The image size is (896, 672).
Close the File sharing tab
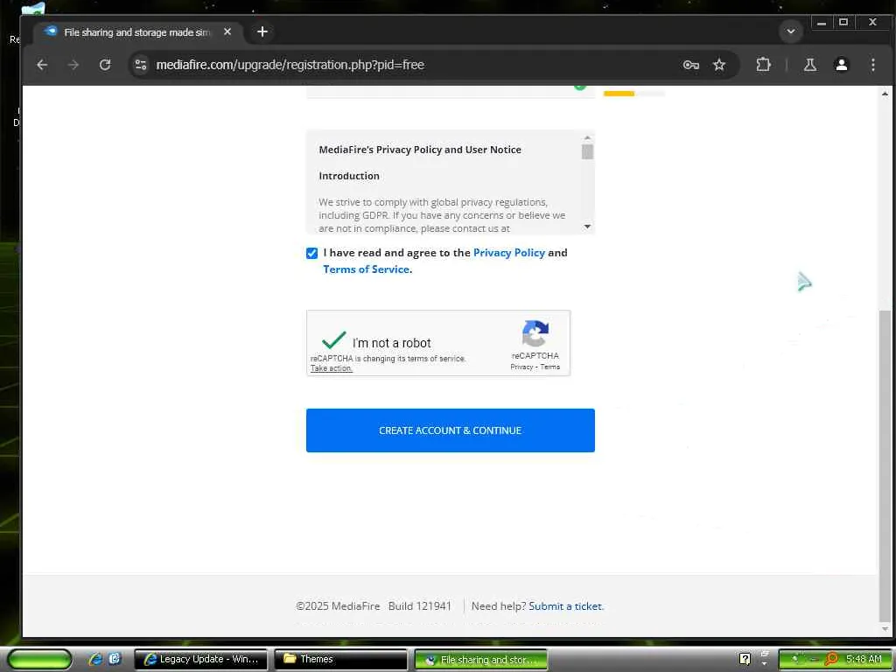(x=227, y=32)
